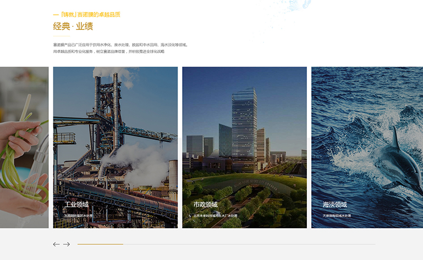Click the 市政领域 card title
This screenshot has width=423, height=260.
(205, 205)
